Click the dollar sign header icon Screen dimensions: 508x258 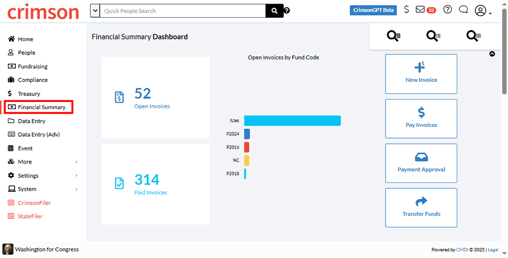tap(406, 9)
